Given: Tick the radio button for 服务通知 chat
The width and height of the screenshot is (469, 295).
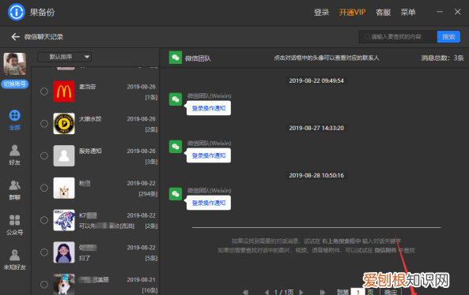Looking at the screenshot, I should (44, 155).
